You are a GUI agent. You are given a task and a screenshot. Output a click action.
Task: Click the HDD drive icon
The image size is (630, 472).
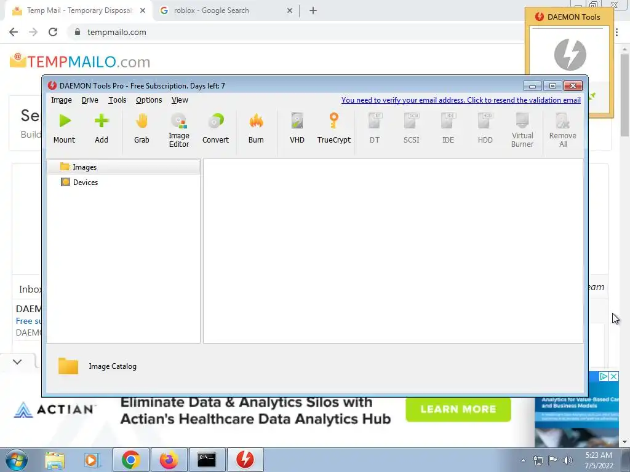[485, 120]
